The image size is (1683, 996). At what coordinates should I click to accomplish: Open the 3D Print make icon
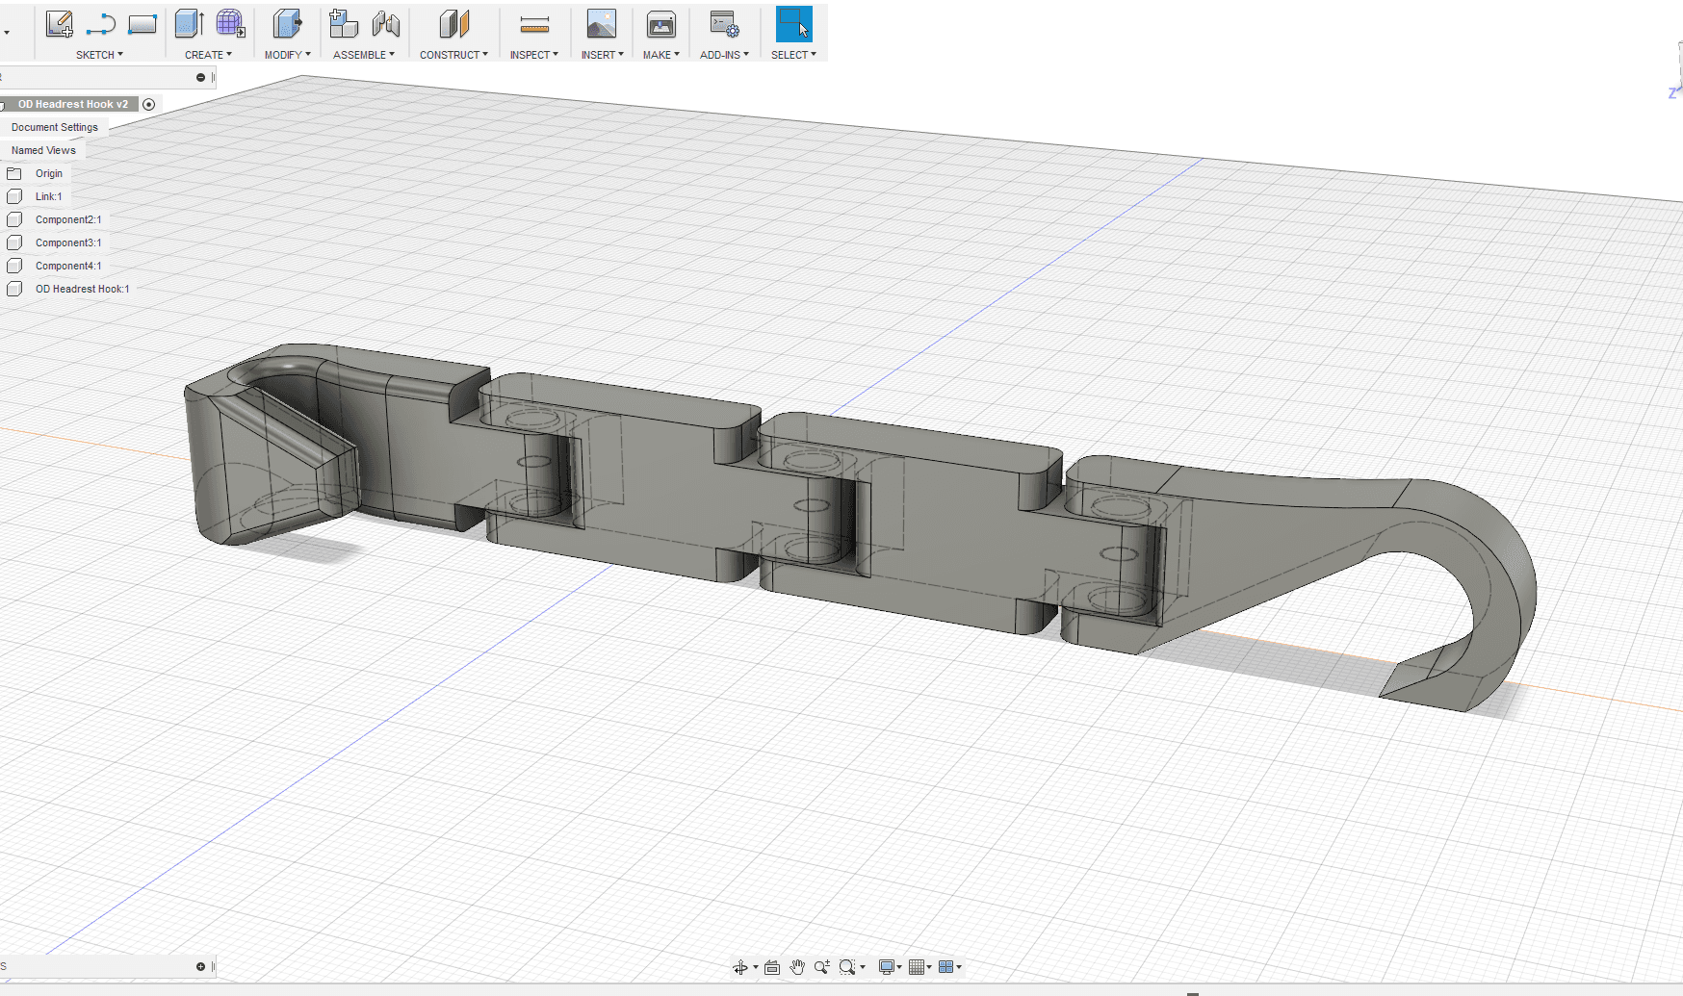pyautogui.click(x=661, y=24)
